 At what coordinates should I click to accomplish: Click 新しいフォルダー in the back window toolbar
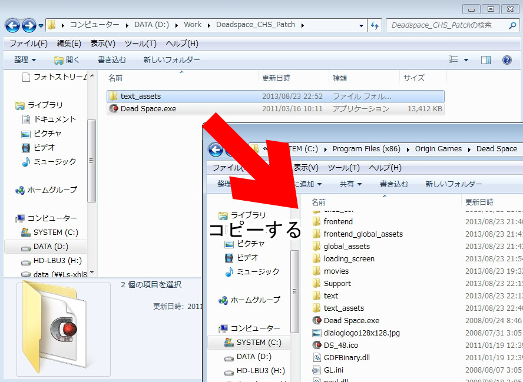171,59
